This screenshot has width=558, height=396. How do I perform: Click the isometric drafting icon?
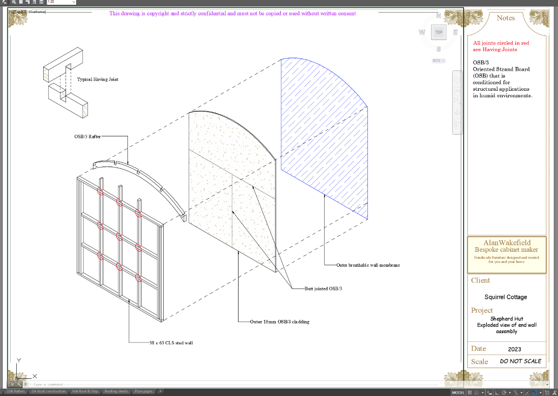516,393
